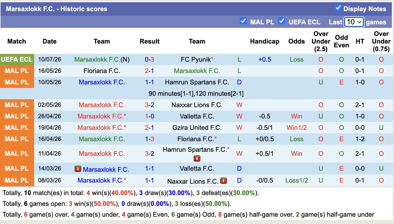This screenshot has height=224, width=394.
Task: Open Floriana F.C. home team link 16/05/26
Action: pyautogui.click(x=102, y=71)
